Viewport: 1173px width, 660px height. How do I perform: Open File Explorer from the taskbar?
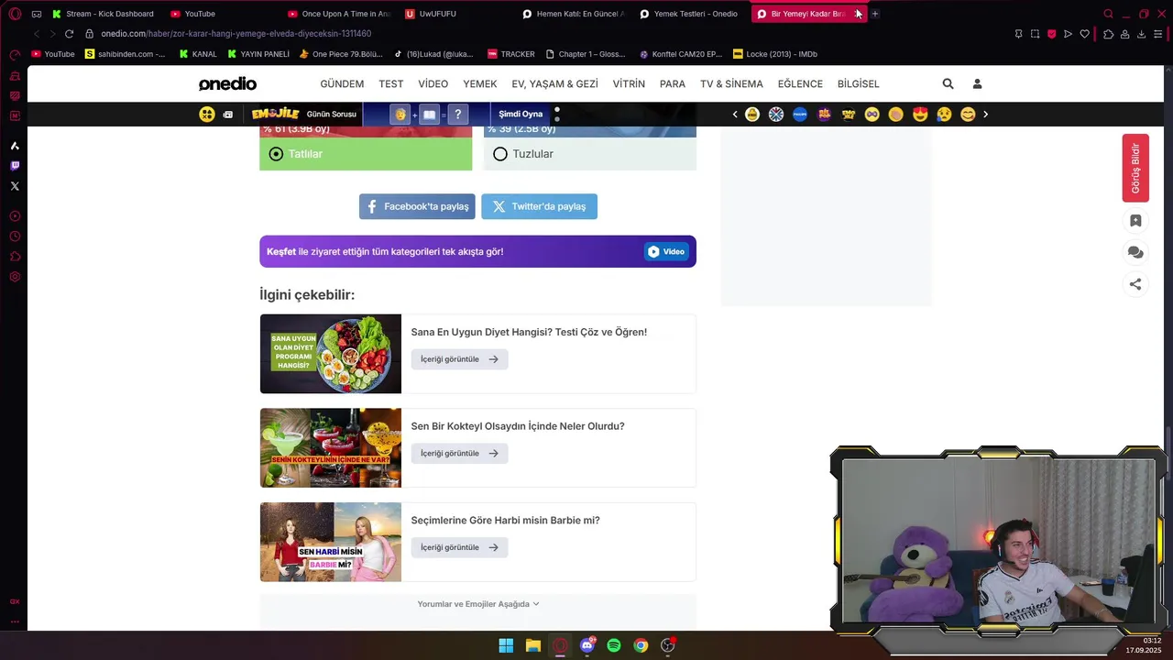coord(532,645)
